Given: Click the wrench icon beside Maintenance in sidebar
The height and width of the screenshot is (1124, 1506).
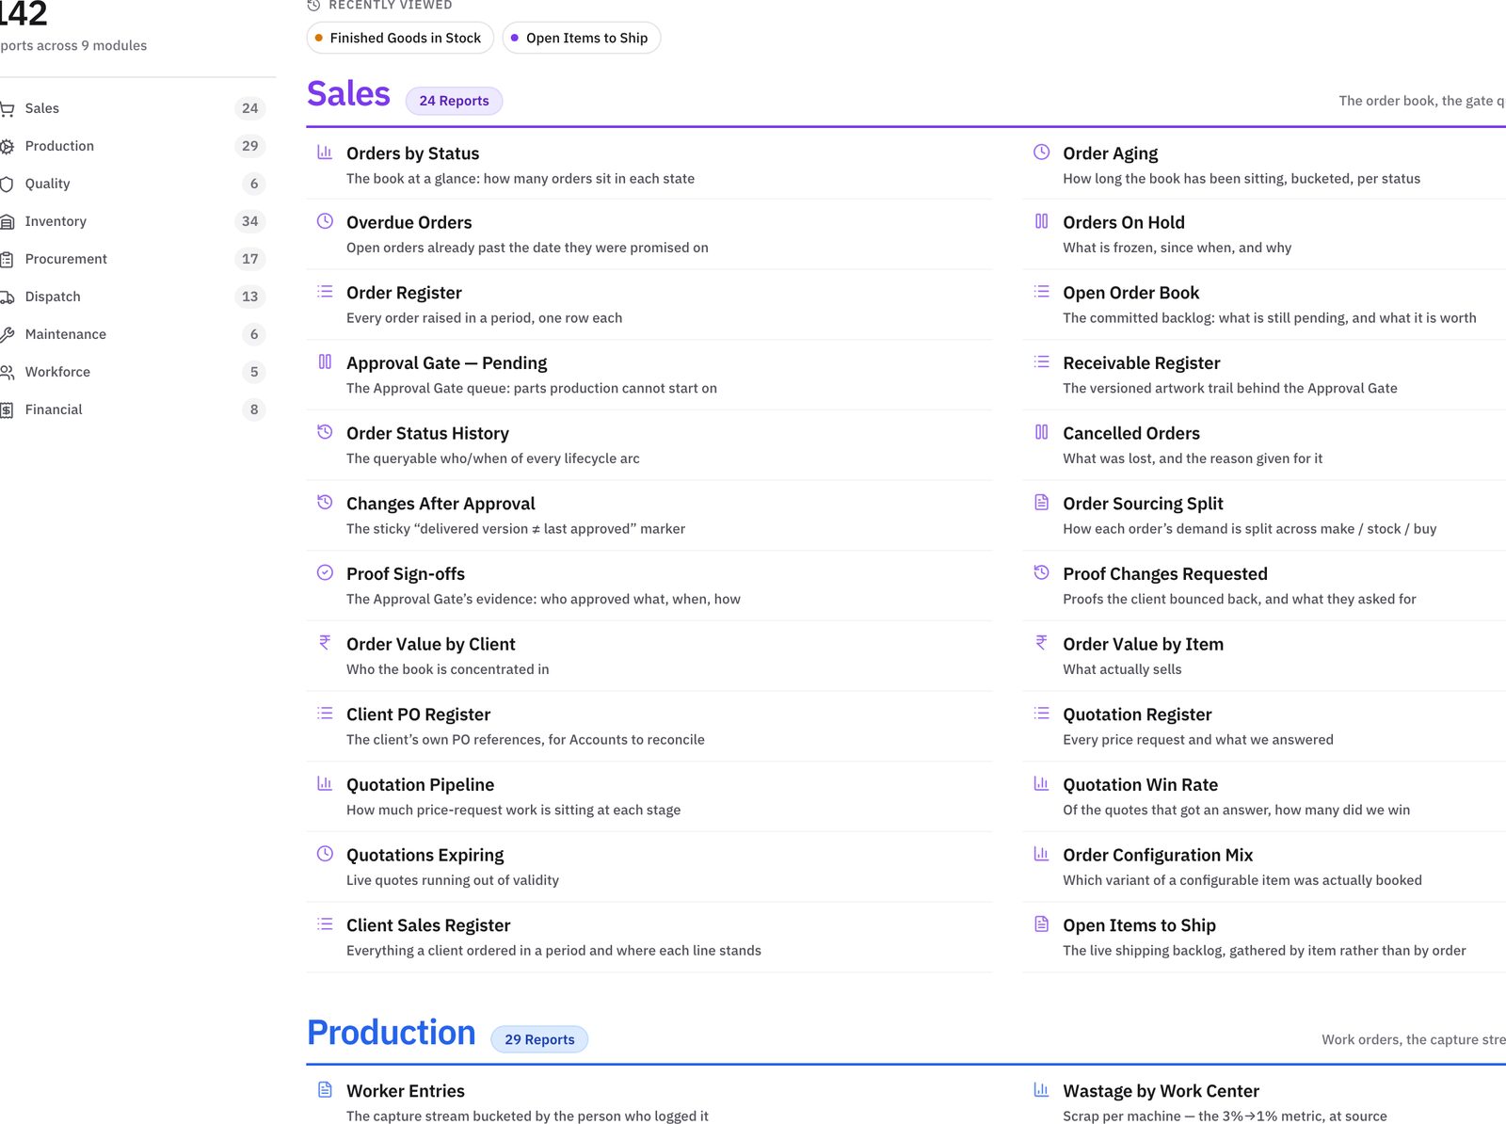Looking at the screenshot, I should [x=7, y=334].
